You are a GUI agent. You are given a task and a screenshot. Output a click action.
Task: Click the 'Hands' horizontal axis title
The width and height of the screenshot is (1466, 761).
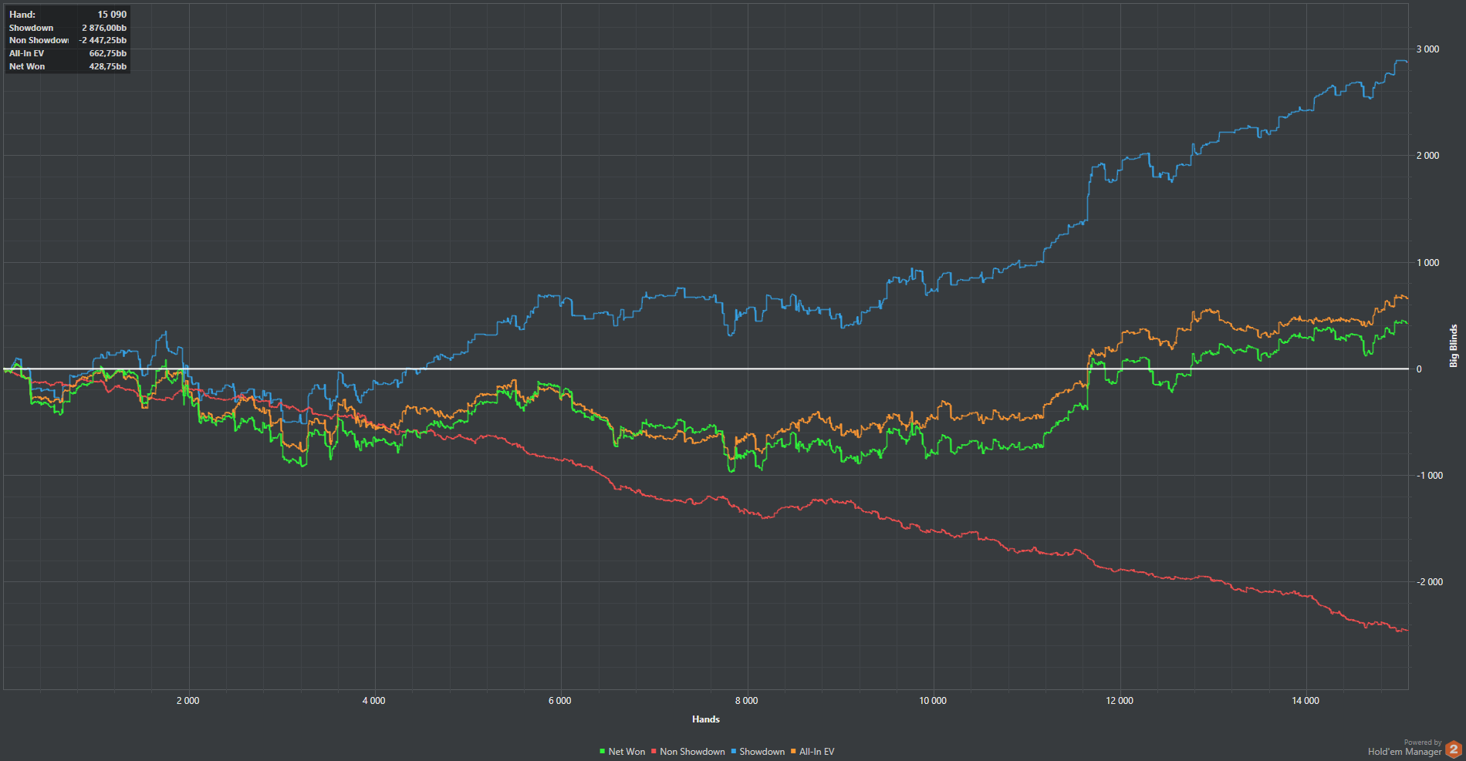(x=706, y=719)
